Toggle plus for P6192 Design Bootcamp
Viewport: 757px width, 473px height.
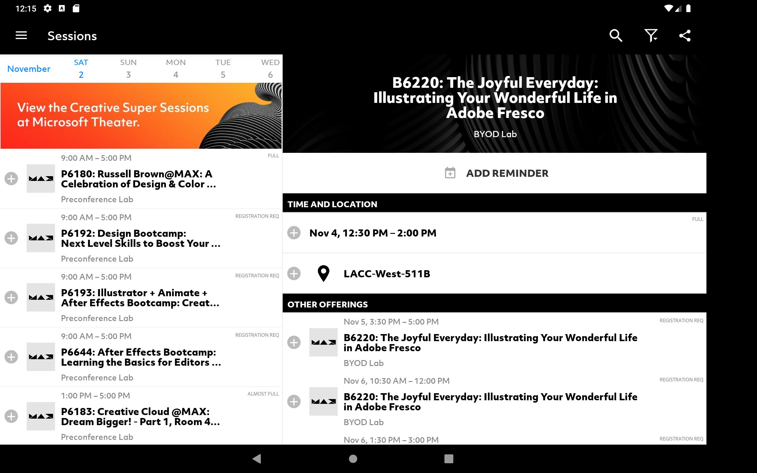(x=11, y=238)
